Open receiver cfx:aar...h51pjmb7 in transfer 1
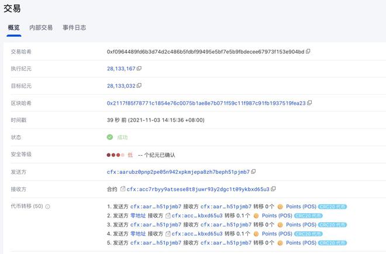Viewport: 386px width, 254px height. pos(226,207)
